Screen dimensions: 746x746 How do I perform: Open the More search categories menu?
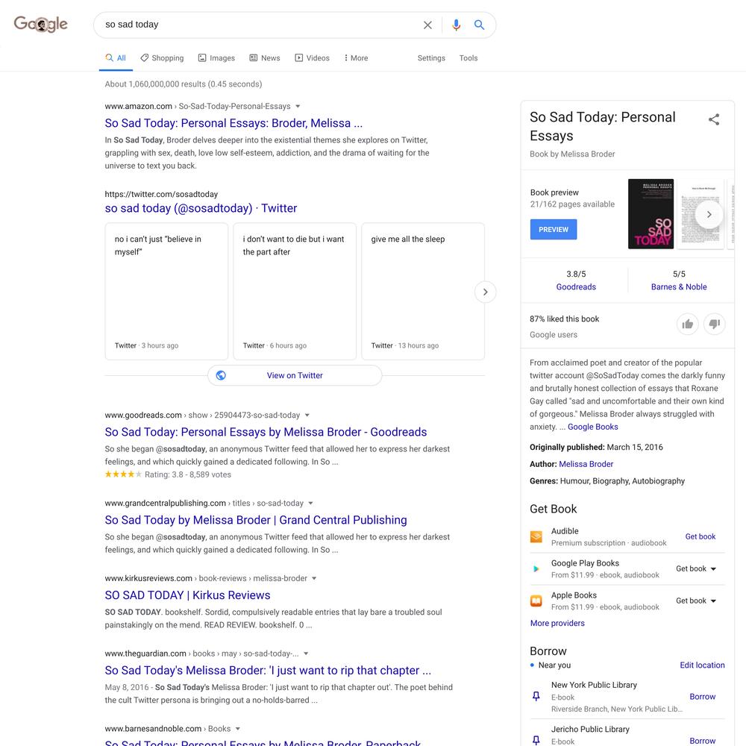(x=356, y=58)
